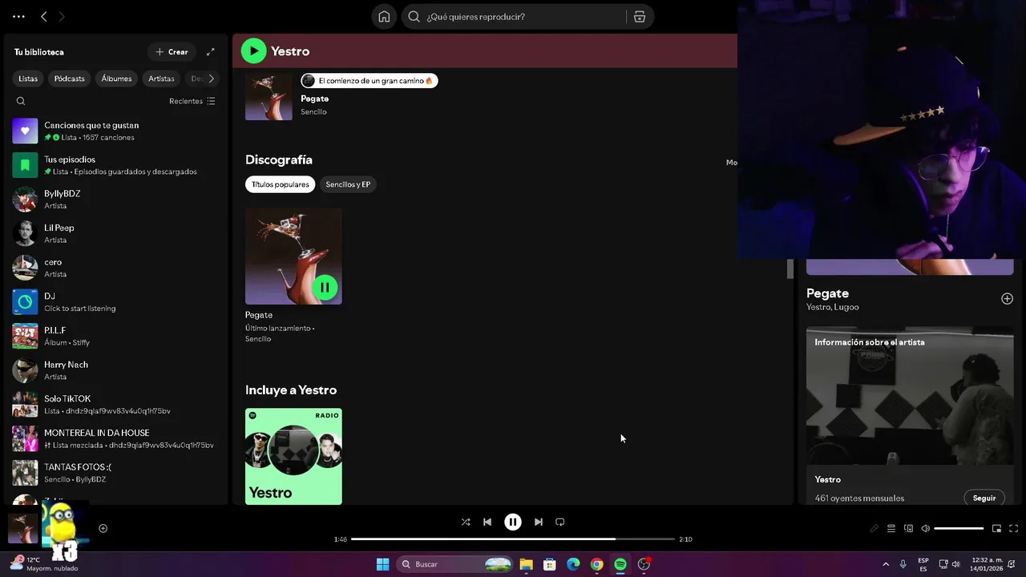This screenshot has height=577, width=1026.
Task: Show more library filters with chevron
Action: (x=211, y=79)
